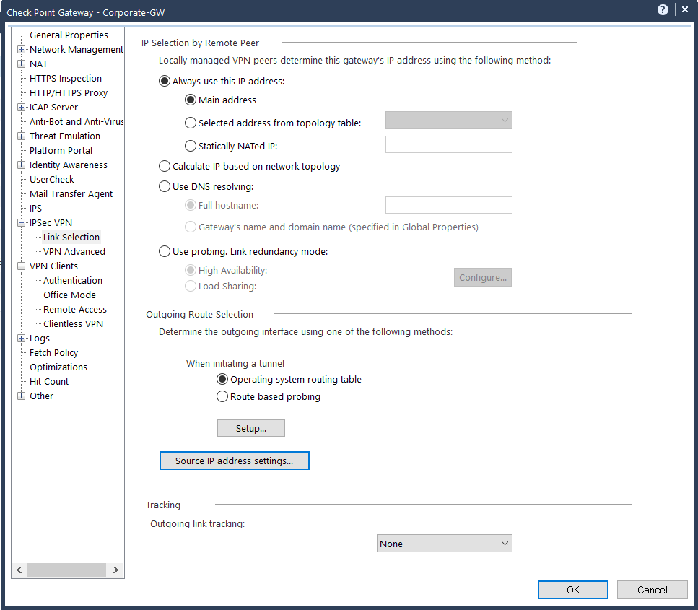Open the topology table address dropdown
Screen dimensions: 698x610
point(449,121)
